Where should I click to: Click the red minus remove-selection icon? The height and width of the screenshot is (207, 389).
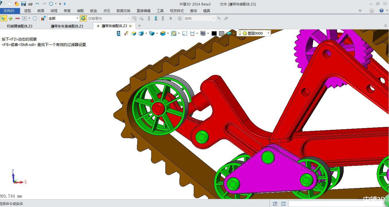click(x=18, y=18)
